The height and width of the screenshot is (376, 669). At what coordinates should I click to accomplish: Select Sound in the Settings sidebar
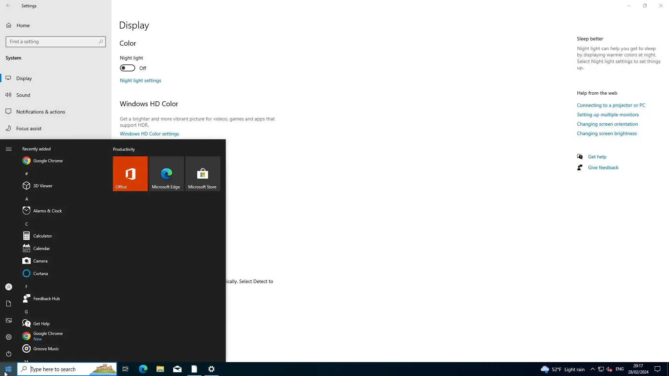pos(23,95)
